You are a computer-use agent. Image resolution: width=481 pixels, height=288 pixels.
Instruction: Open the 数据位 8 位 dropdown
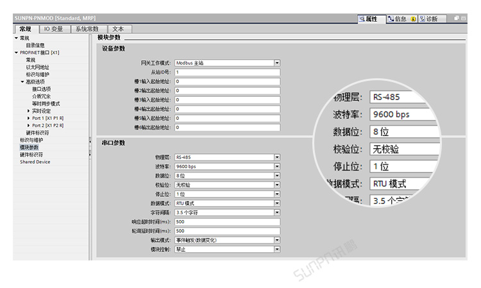tap(277, 176)
